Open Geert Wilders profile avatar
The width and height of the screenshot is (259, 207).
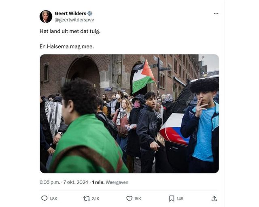46,17
